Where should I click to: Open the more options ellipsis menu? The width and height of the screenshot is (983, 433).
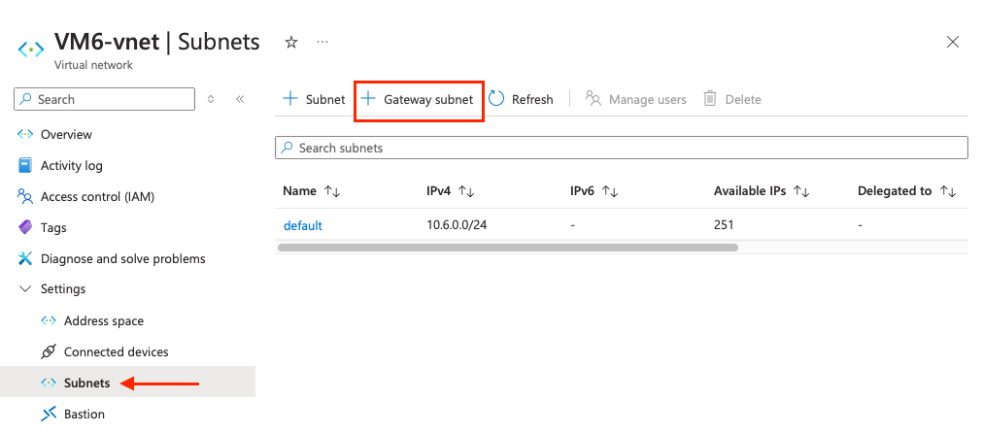click(322, 42)
